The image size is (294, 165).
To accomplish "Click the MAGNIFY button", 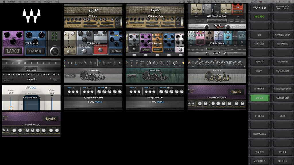I will click(x=259, y=161).
